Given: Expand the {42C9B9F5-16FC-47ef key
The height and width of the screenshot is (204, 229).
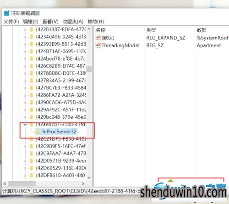Looking at the screenshot, I should 25,146.
